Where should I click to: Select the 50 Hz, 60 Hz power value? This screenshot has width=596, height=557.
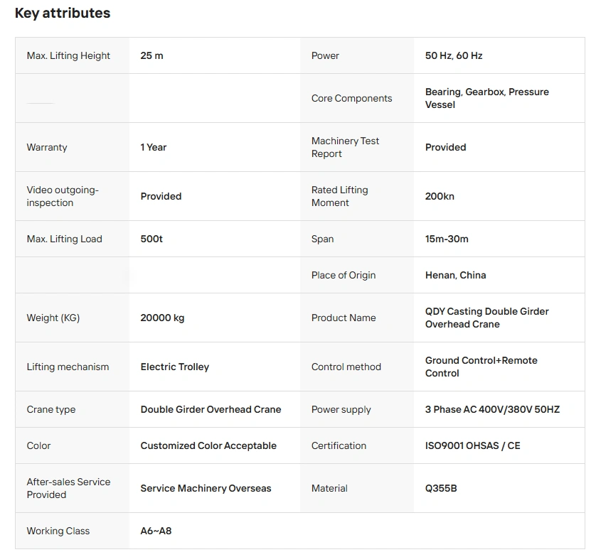point(454,55)
